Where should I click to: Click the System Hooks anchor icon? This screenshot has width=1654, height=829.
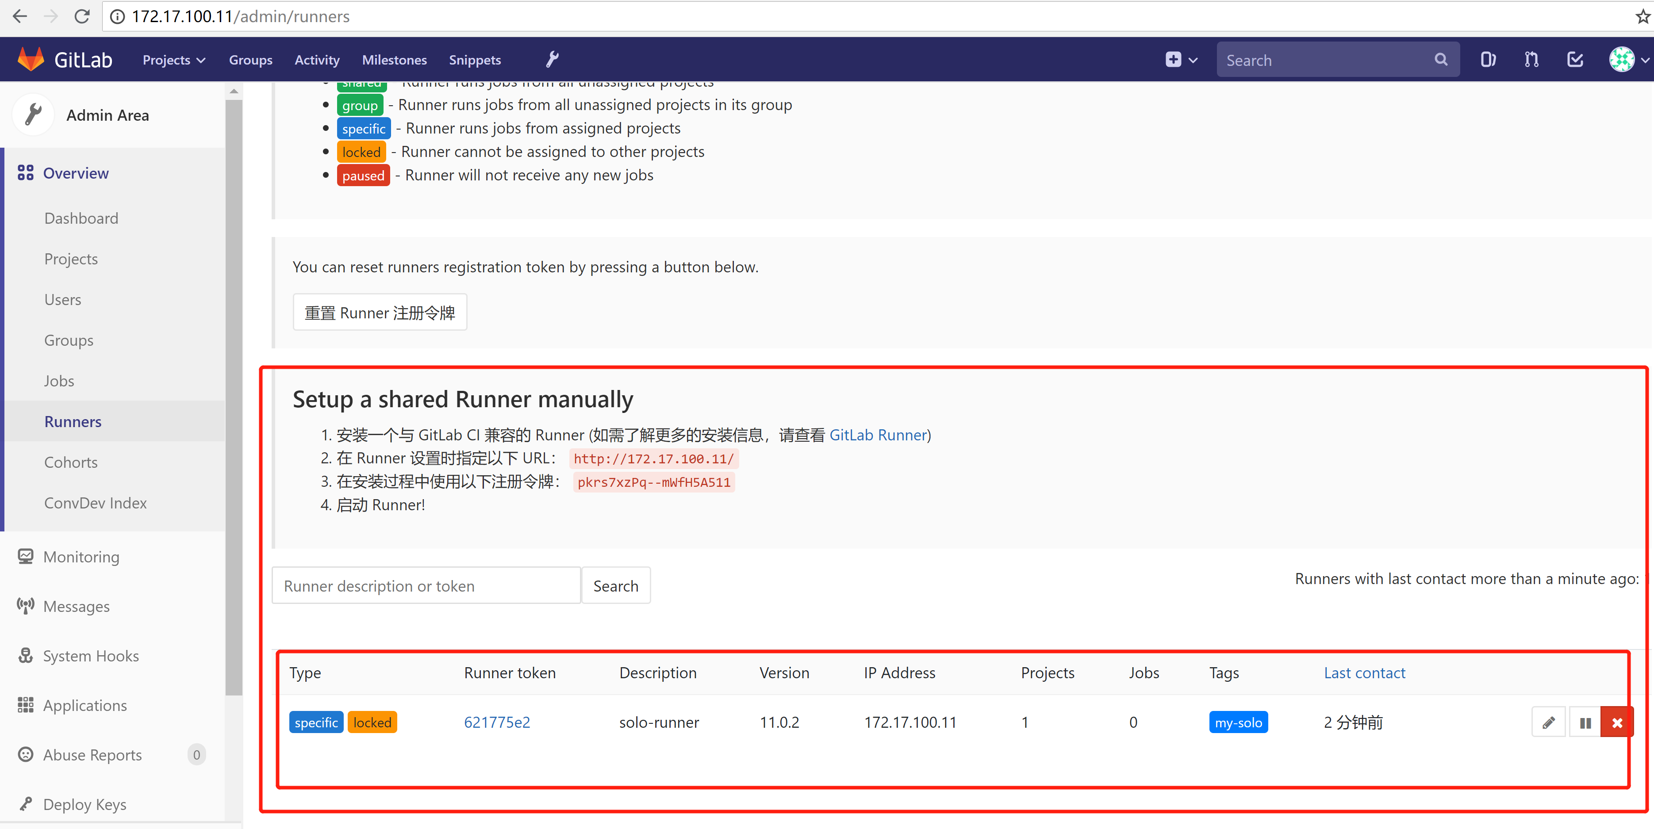coord(25,655)
